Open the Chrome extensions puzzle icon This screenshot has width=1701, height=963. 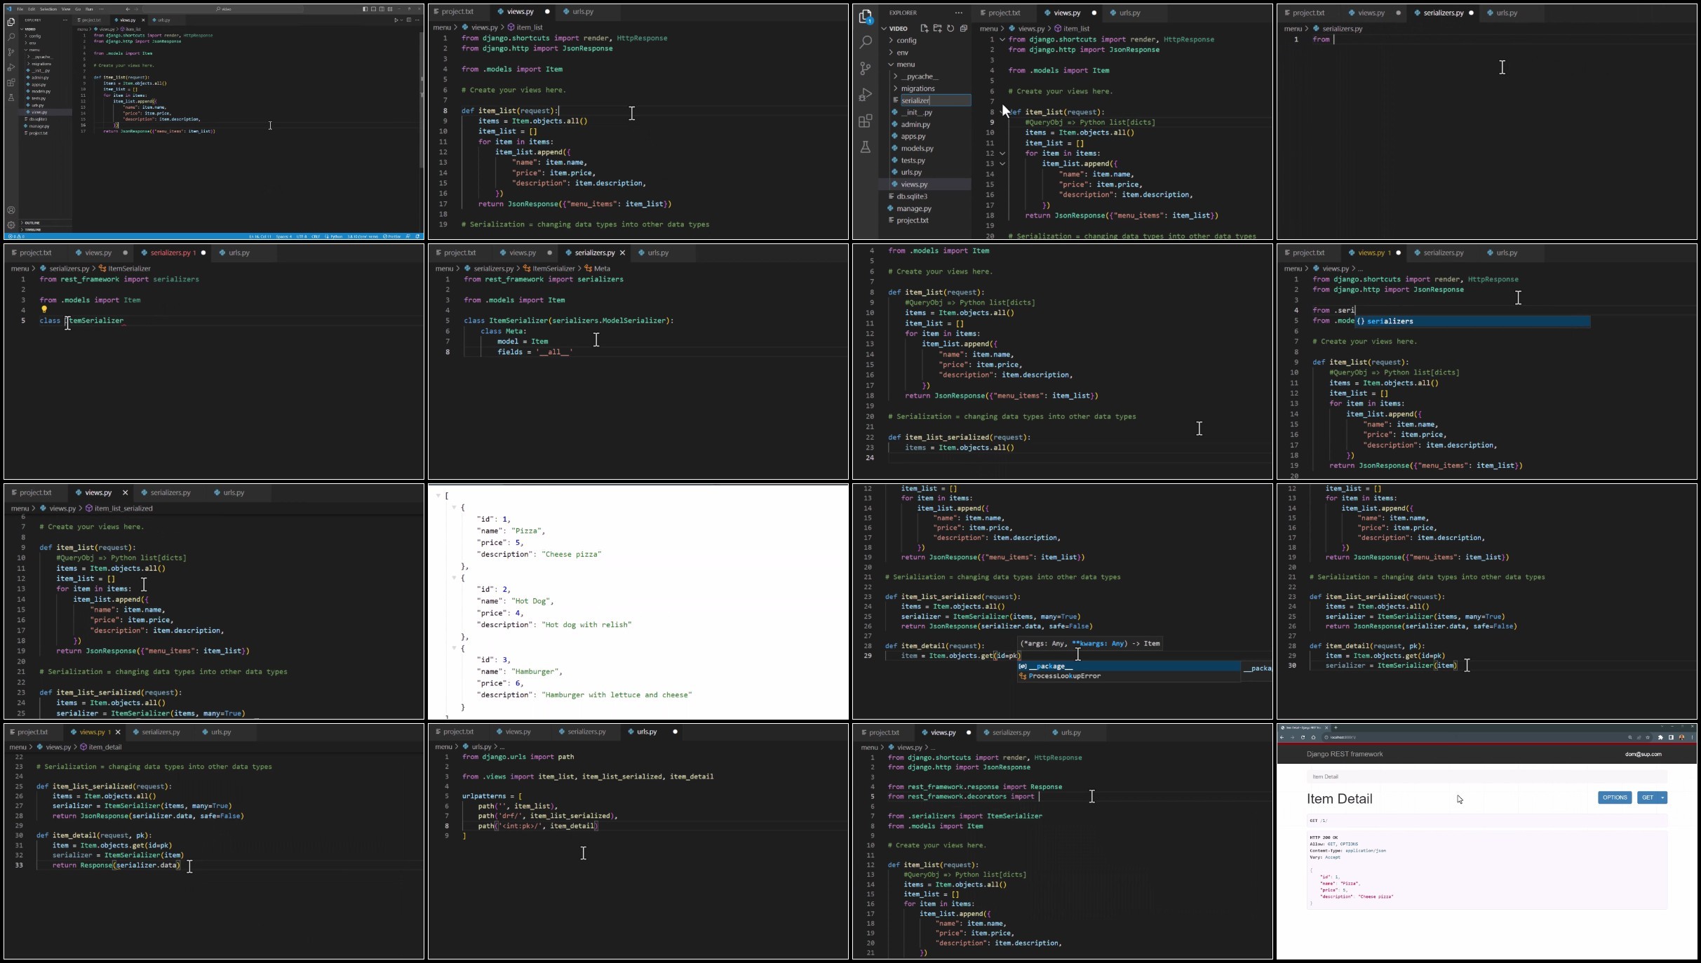(1660, 737)
